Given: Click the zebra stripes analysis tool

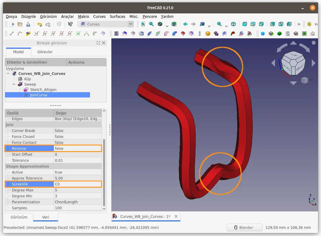Looking at the screenshot, I should point(116,34).
